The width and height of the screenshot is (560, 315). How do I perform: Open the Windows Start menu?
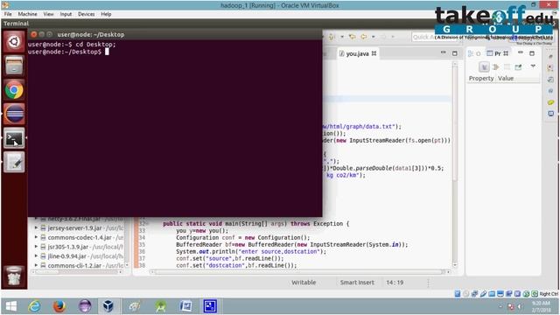point(11,306)
